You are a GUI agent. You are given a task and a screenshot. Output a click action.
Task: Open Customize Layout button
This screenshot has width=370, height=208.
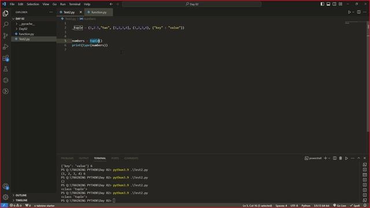coord(341,4)
